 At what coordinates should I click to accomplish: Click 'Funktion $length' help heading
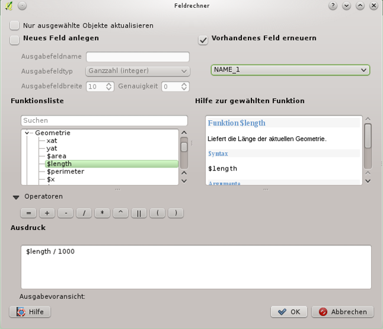pos(237,123)
